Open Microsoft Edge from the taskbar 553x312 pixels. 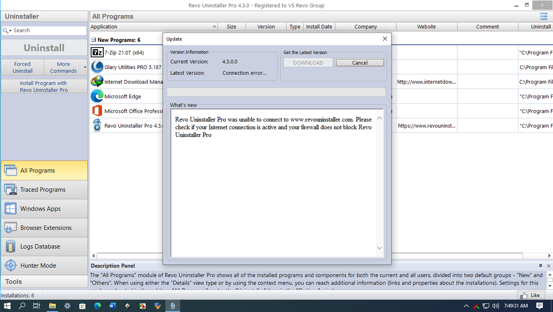pyautogui.click(x=97, y=306)
